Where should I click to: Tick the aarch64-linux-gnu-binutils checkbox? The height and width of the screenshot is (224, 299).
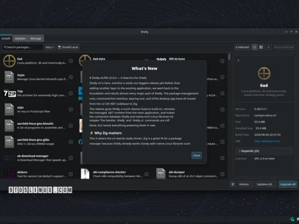[70, 126]
